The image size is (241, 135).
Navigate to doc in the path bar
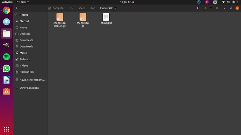(x=93, y=8)
